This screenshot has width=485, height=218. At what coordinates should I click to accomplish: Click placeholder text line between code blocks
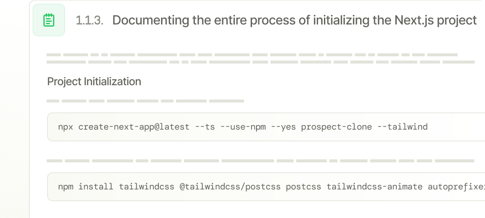(x=261, y=161)
